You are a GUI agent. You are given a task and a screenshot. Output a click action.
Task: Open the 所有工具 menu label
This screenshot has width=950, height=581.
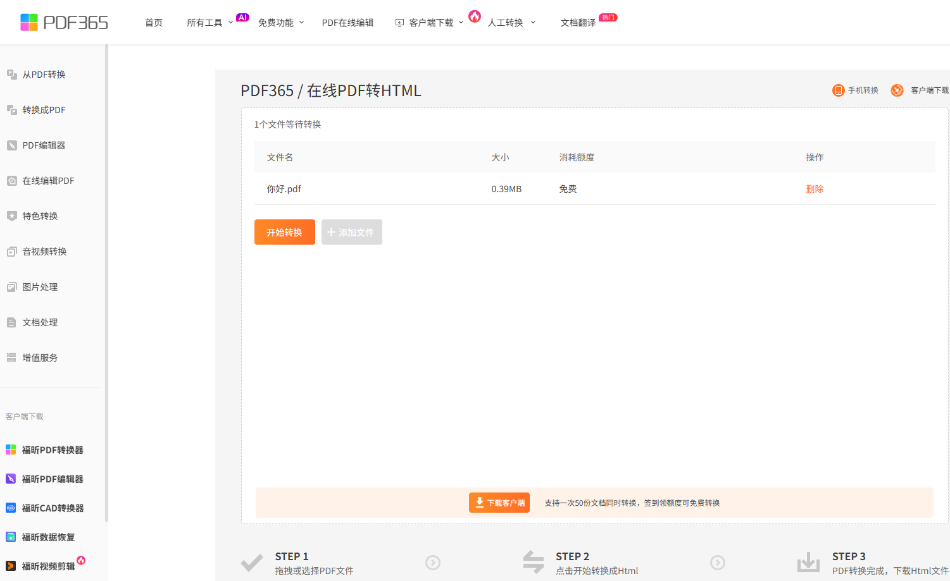(204, 23)
